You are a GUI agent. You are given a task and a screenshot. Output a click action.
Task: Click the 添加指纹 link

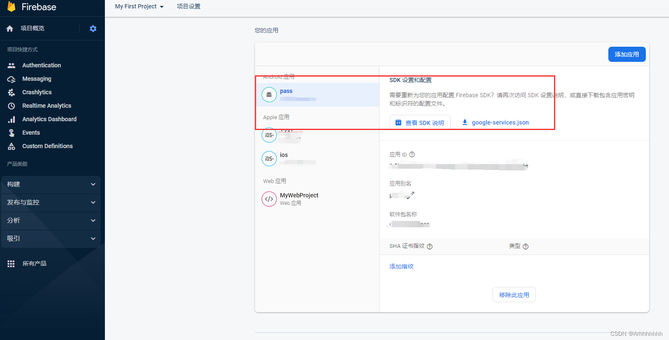[401, 266]
